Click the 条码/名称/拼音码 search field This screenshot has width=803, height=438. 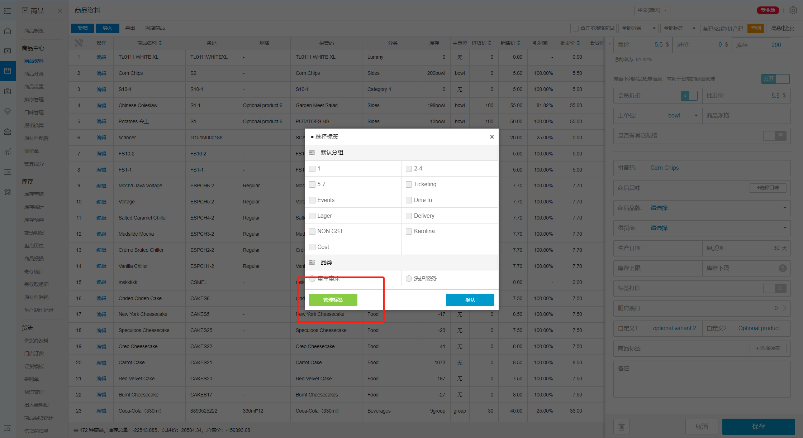723,28
